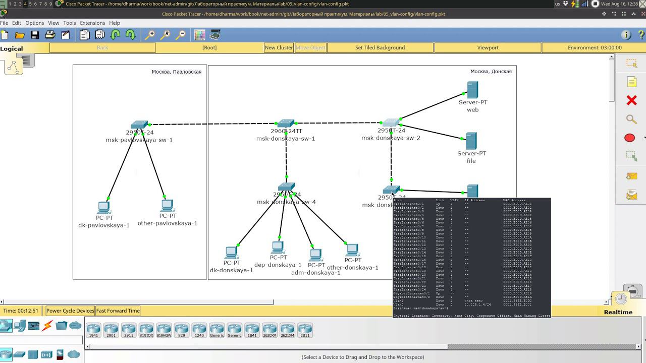Click the [Root] navigation button
The height and width of the screenshot is (363, 646).
point(209,47)
